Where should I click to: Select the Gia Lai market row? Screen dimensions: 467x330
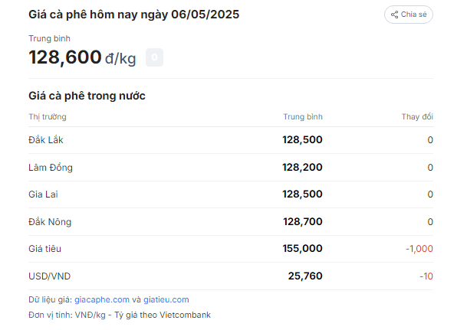[231, 194]
